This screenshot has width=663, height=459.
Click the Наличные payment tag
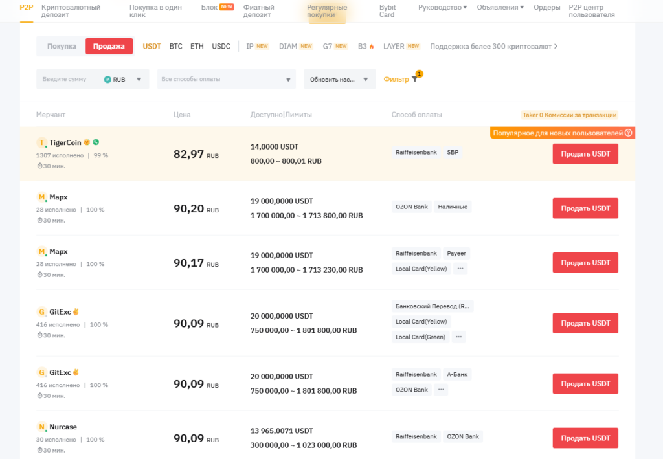[x=453, y=207]
